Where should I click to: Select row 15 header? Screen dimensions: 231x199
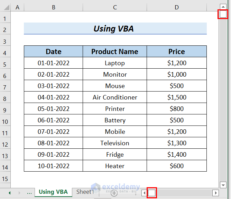tap(5, 178)
